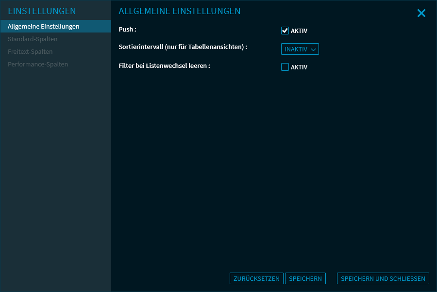Viewport: 437px width, 292px height.
Task: Open the Standard-Spalten section
Action: 33,39
